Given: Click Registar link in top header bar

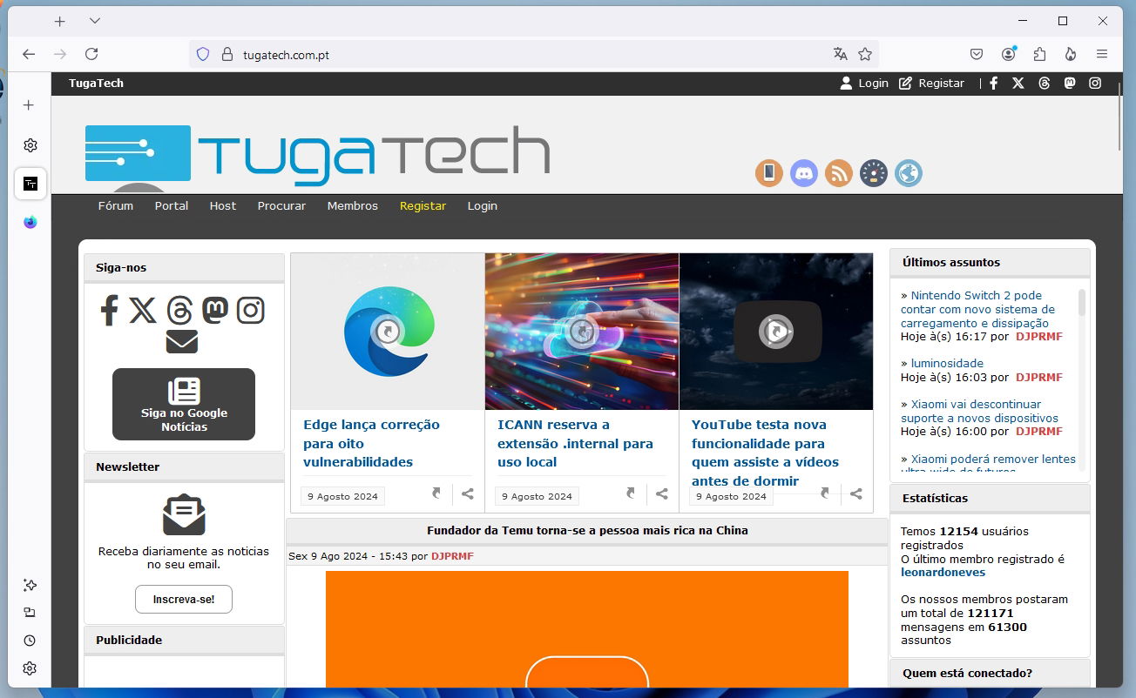Looking at the screenshot, I should (x=932, y=84).
